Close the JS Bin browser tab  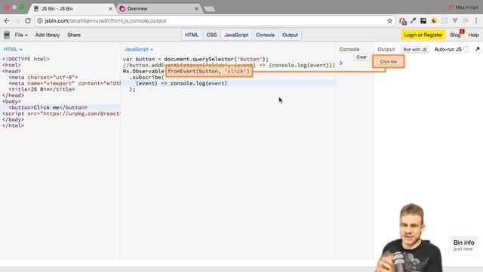click(x=111, y=8)
